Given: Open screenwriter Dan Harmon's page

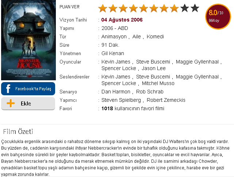Looking at the screenshot, I should 116,92.
